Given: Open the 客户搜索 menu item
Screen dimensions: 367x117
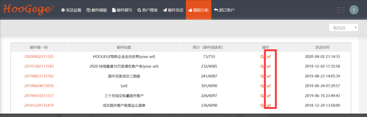Looking at the screenshot, I should pos(148,10).
